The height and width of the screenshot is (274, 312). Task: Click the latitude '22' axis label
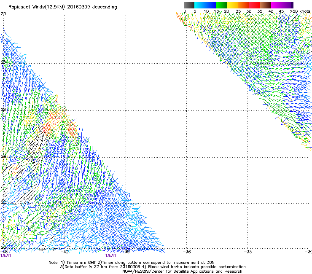click(x=3, y=202)
